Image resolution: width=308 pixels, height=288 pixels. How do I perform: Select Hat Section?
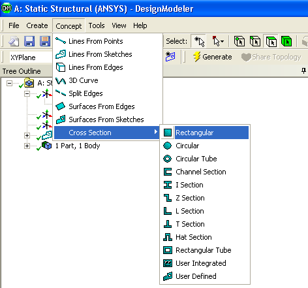click(205, 237)
